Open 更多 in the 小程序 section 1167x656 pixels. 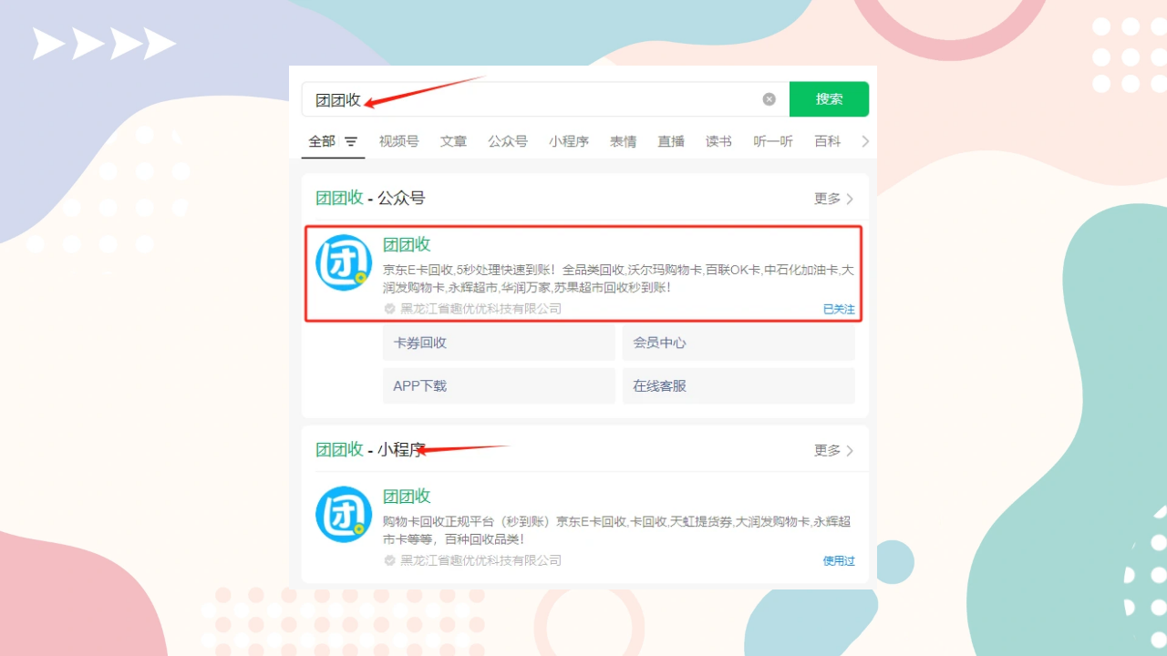(x=833, y=450)
